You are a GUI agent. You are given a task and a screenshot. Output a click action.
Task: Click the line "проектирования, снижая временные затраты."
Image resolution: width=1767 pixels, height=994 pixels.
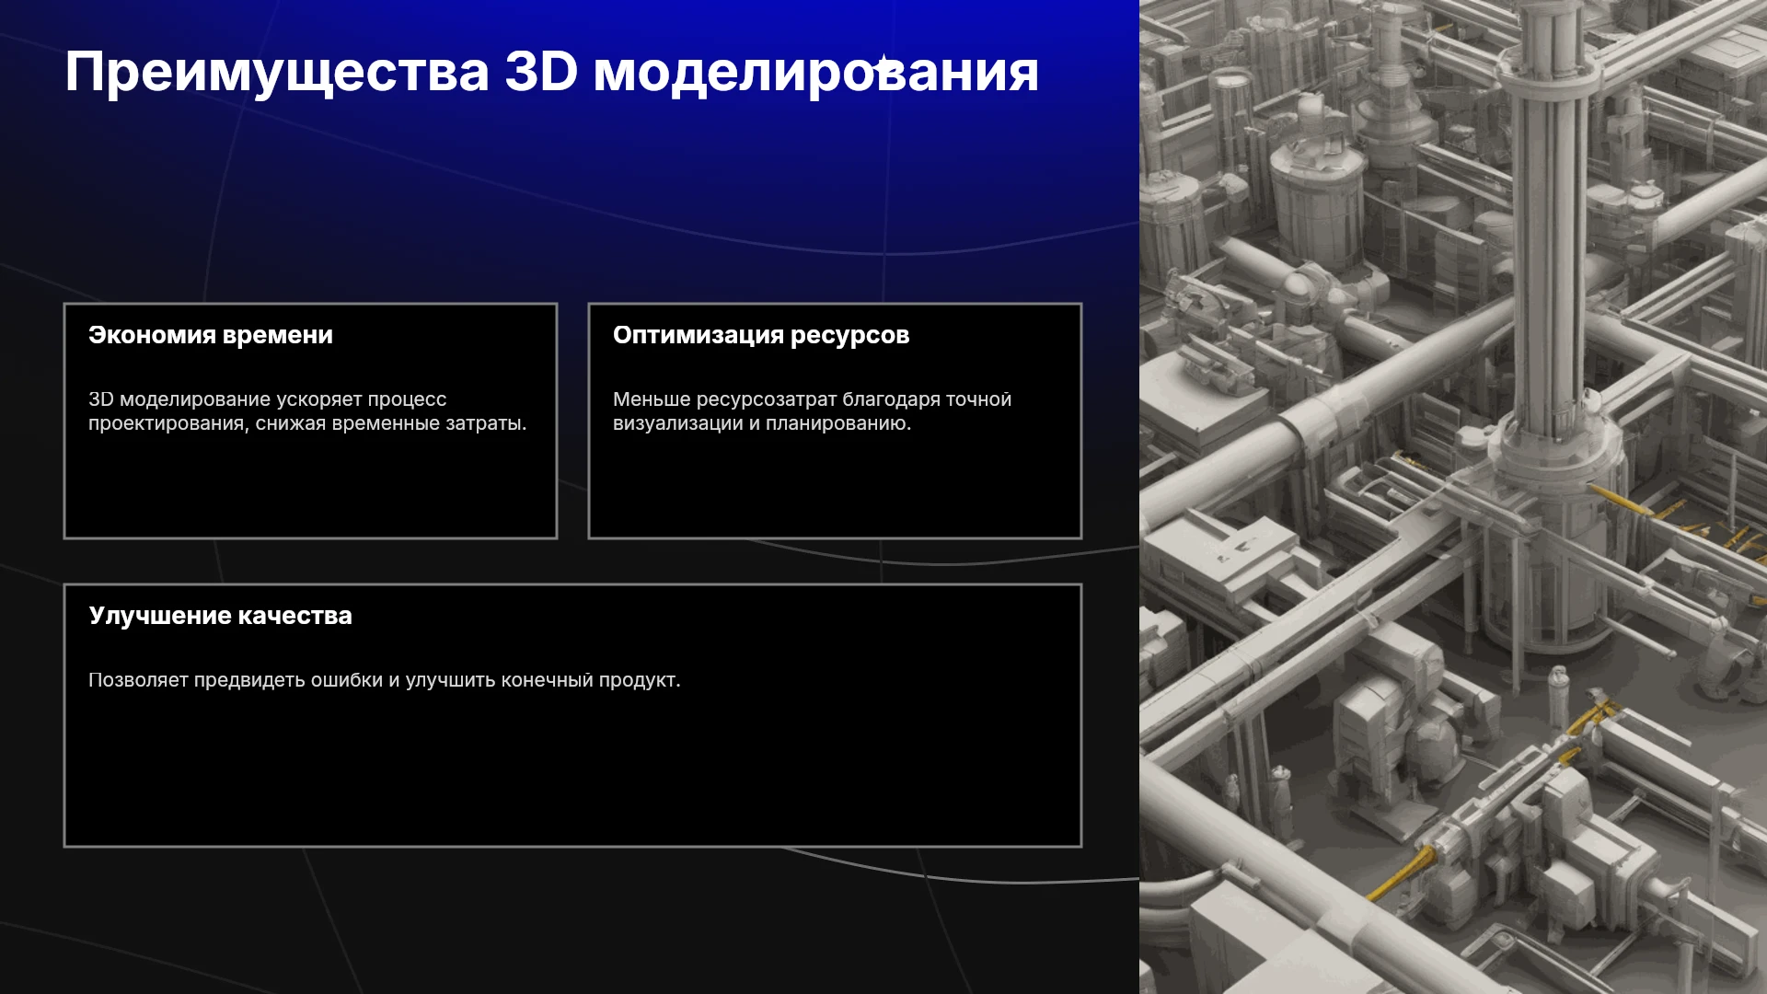(307, 423)
